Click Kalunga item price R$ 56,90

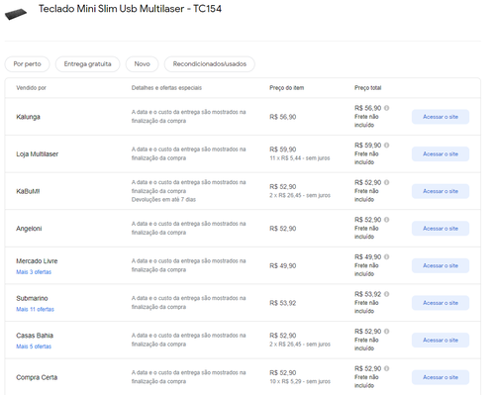point(283,117)
